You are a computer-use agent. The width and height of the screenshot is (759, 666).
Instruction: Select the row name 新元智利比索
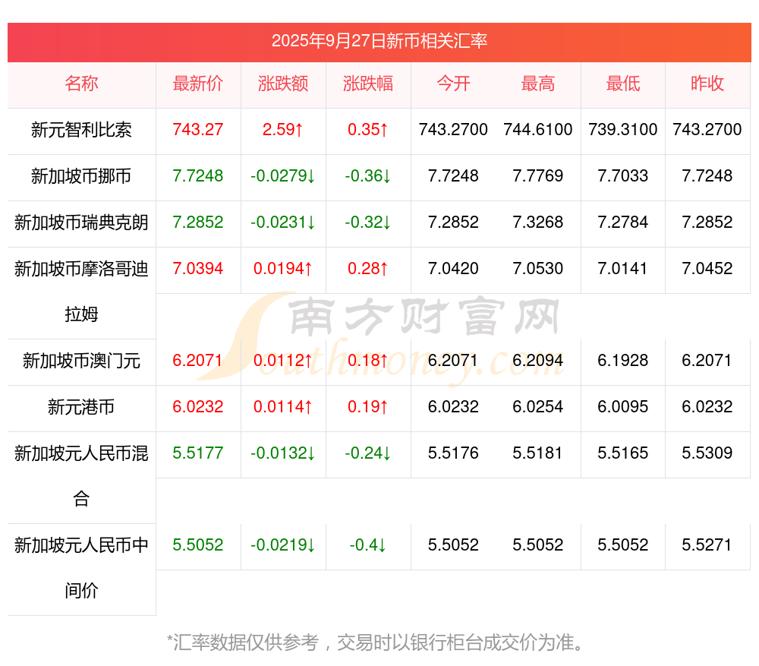[x=81, y=130]
